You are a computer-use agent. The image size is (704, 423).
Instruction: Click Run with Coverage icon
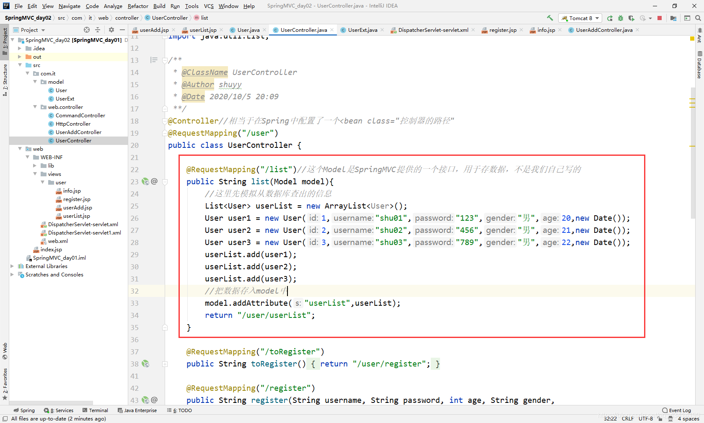(632, 18)
